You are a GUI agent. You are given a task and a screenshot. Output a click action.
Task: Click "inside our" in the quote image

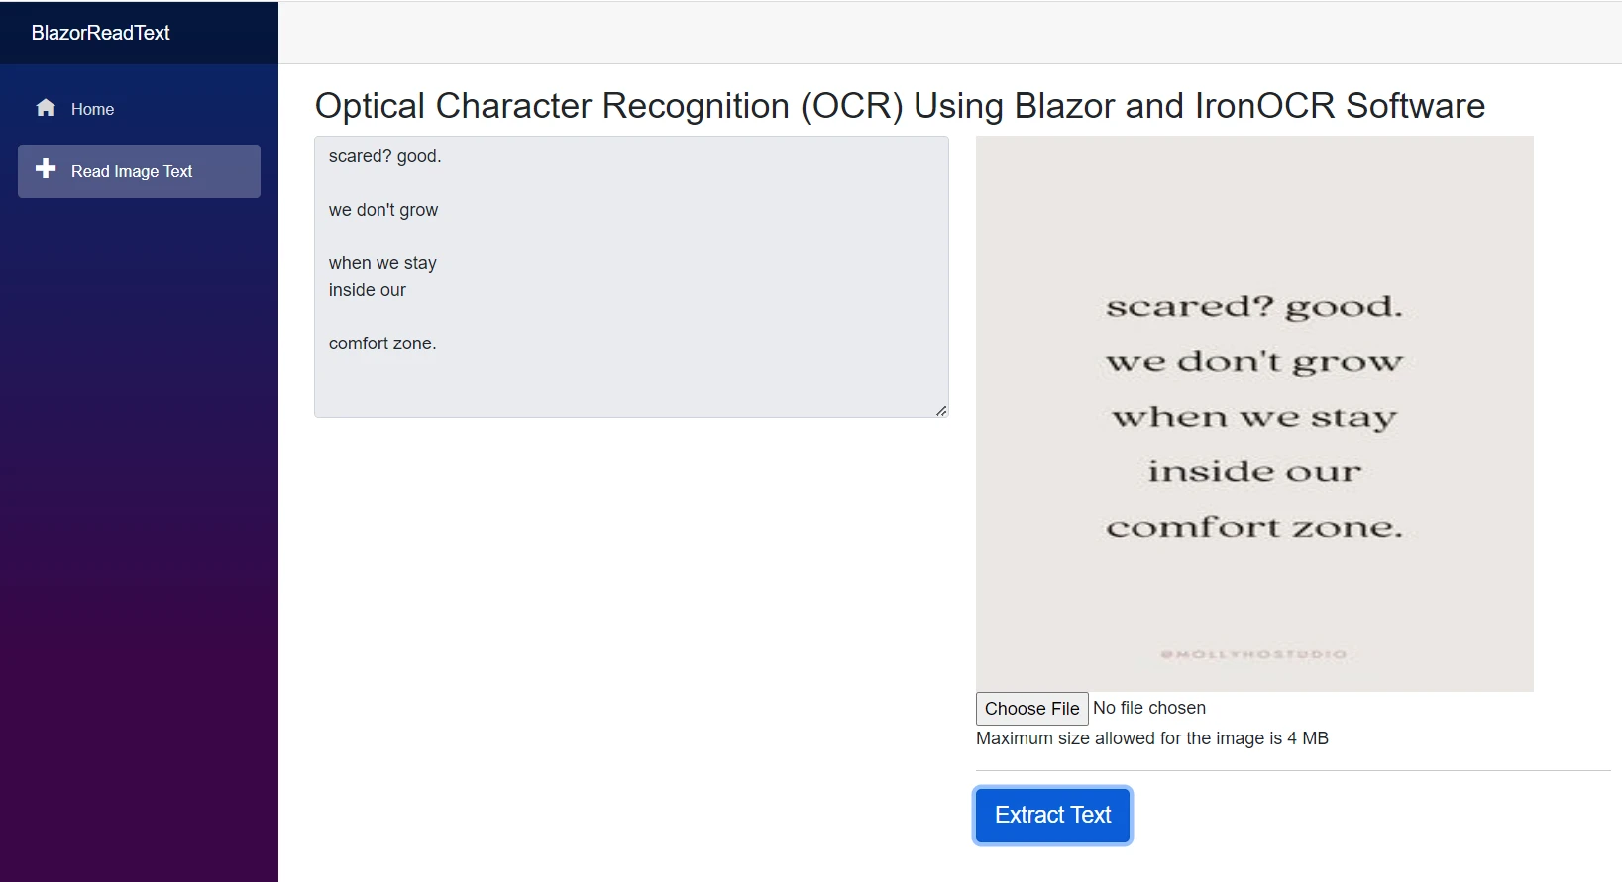[x=1253, y=472]
